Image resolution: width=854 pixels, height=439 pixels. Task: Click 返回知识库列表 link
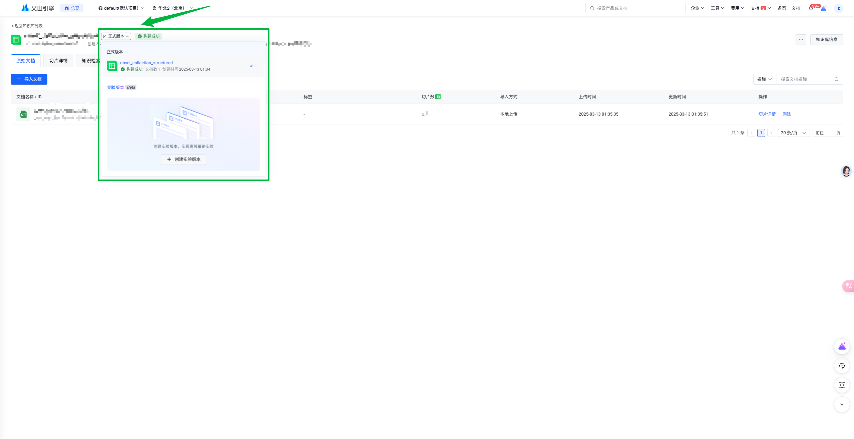coord(27,26)
